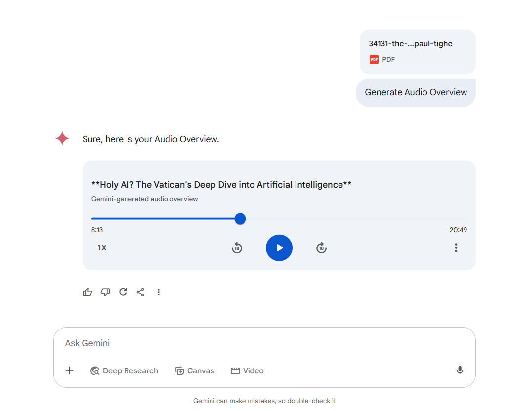The image size is (508, 411).
Task: Click the Generate Audio Overview message bubble
Action: pos(416,93)
